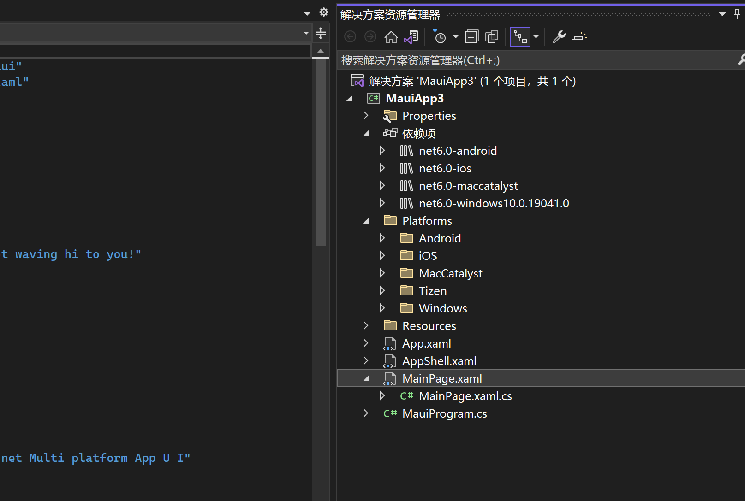745x501 pixels.
Task: Expand the Resources folder
Action: [366, 325]
